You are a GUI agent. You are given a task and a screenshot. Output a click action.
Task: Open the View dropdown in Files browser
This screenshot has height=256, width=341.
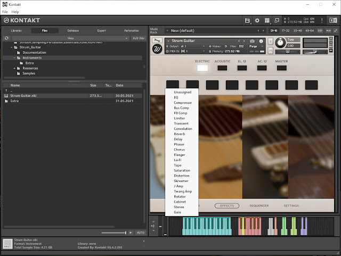70,38
